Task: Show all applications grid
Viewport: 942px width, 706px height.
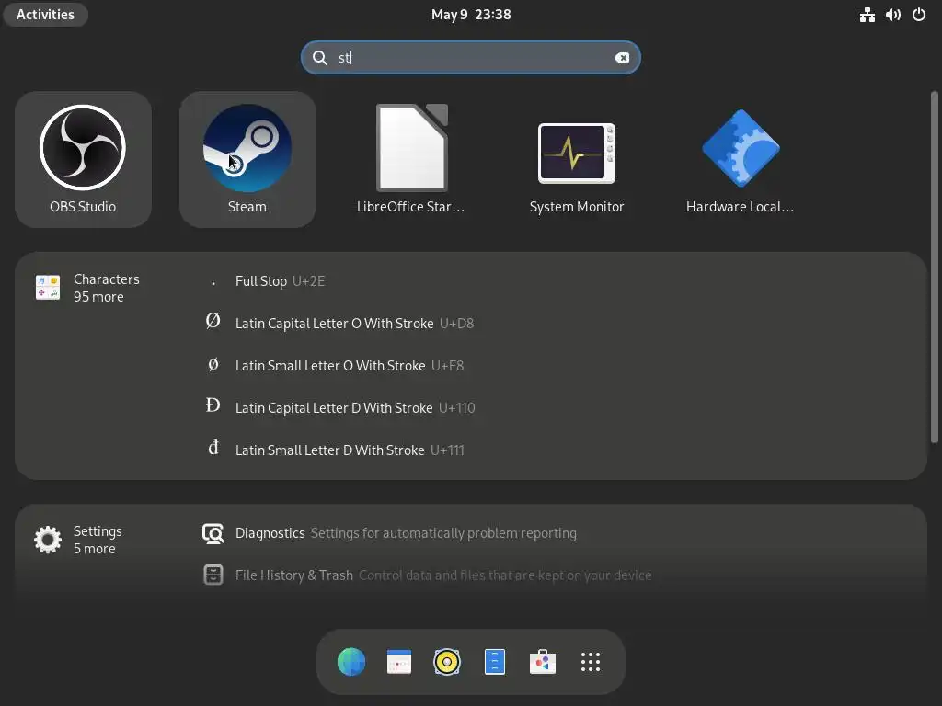Action: point(591,662)
